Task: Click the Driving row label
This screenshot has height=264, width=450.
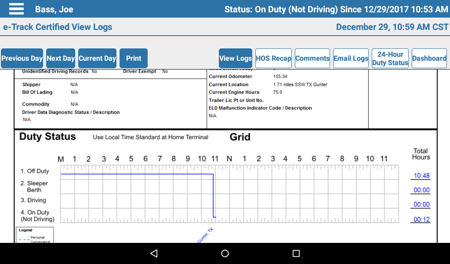Action: point(33,200)
